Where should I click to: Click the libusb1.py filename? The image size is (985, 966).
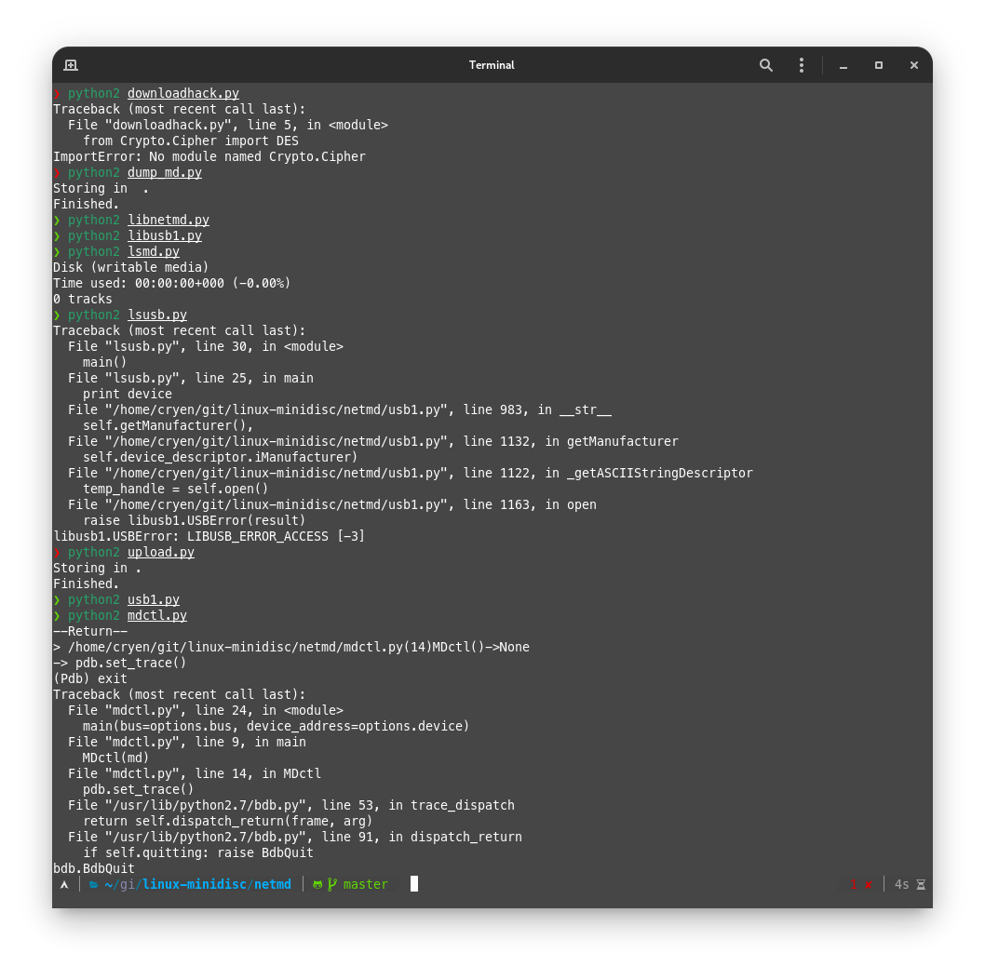(165, 236)
